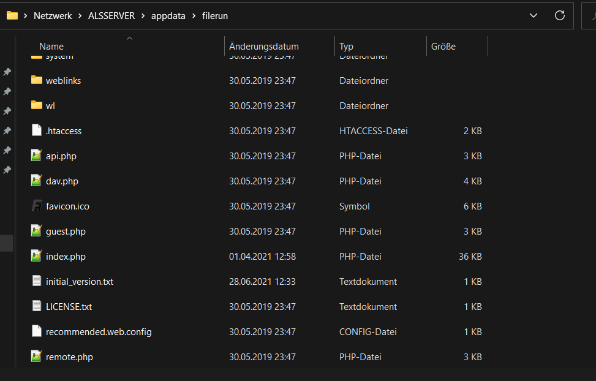Click the 2 KB size of .htaccess
This screenshot has width=596, height=381.
click(472, 131)
